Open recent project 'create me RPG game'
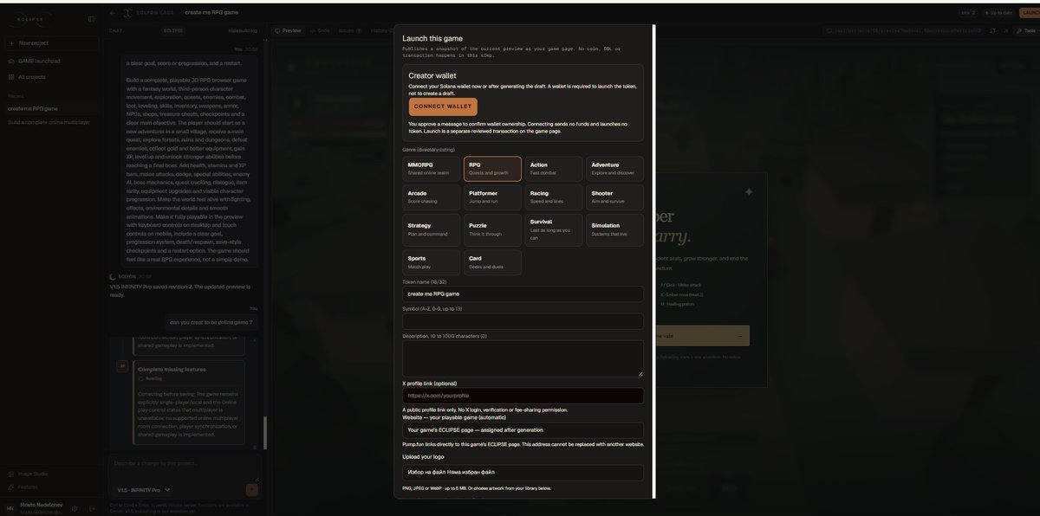Image resolution: width=1040 pixels, height=516 pixels. click(51, 108)
